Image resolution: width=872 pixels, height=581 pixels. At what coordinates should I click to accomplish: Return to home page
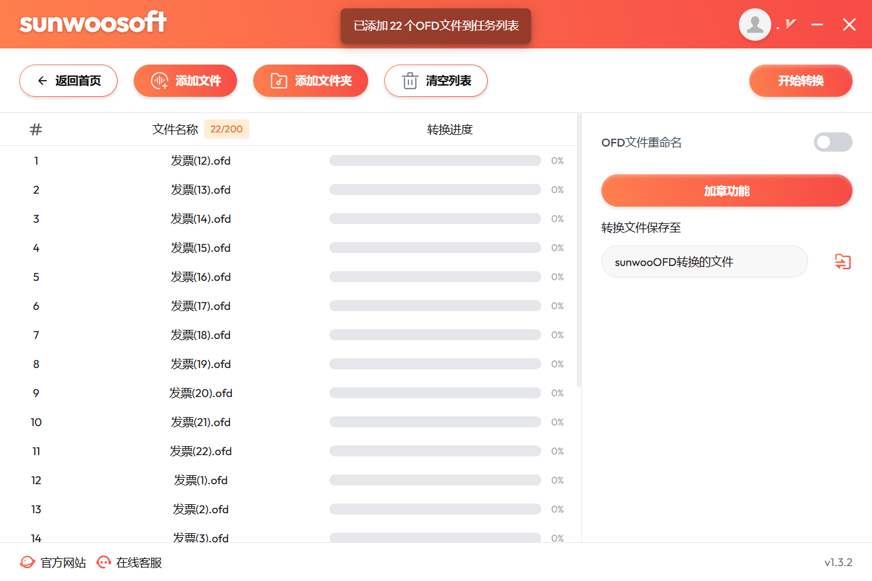68,81
